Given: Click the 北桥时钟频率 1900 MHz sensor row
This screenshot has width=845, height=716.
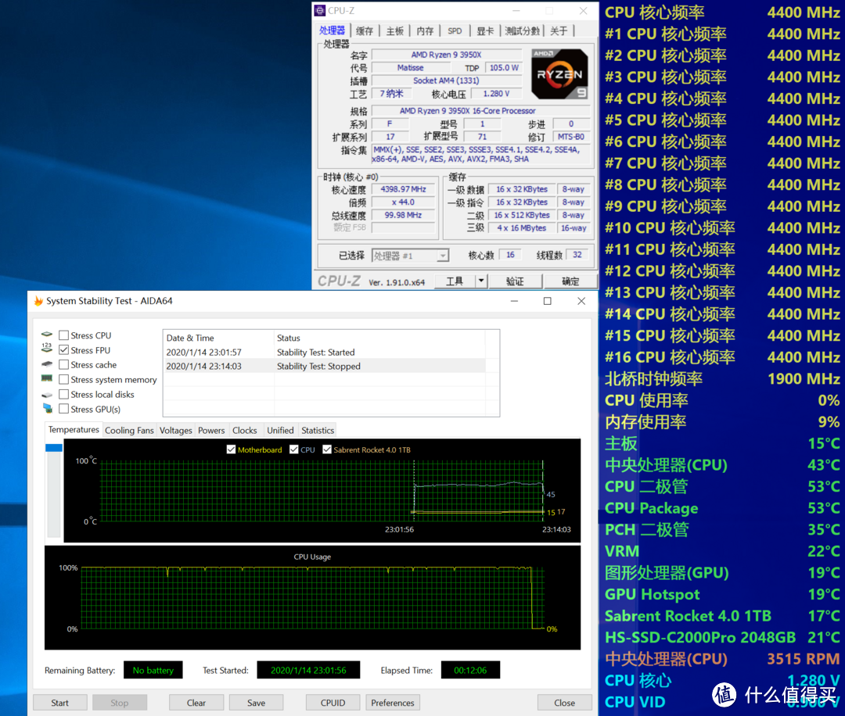Looking at the screenshot, I should point(722,379).
